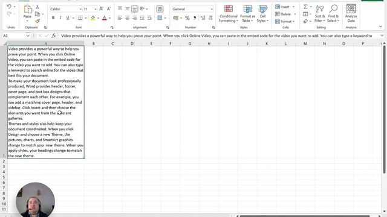
Task: Open Conditional Formatting menu
Action: [x=229, y=14]
